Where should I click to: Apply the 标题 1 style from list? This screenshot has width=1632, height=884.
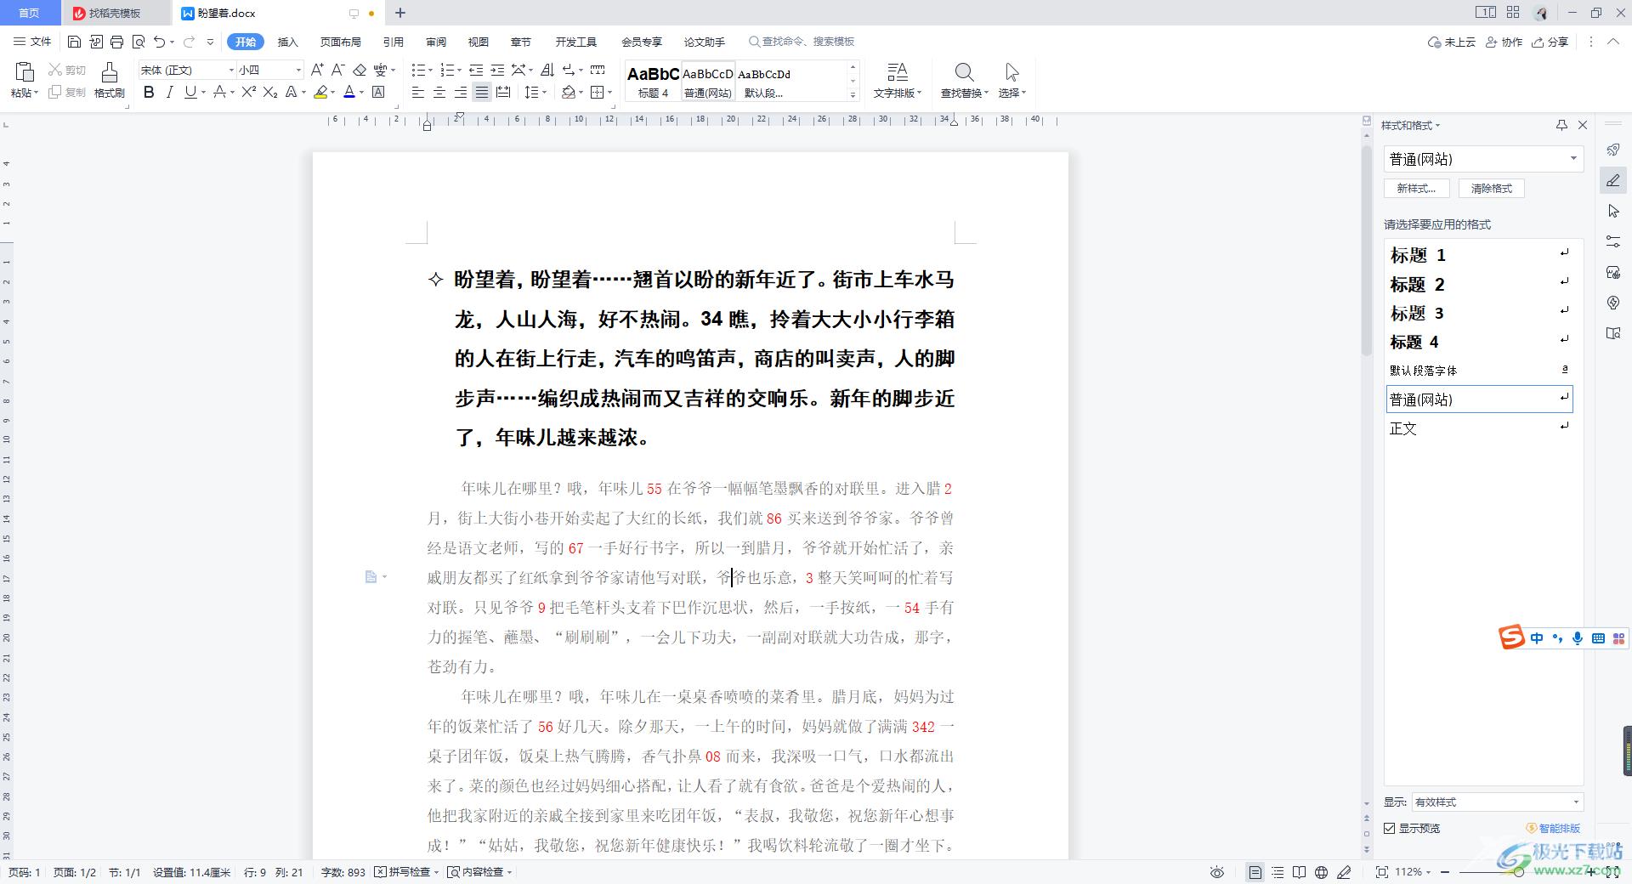pyautogui.click(x=1479, y=255)
